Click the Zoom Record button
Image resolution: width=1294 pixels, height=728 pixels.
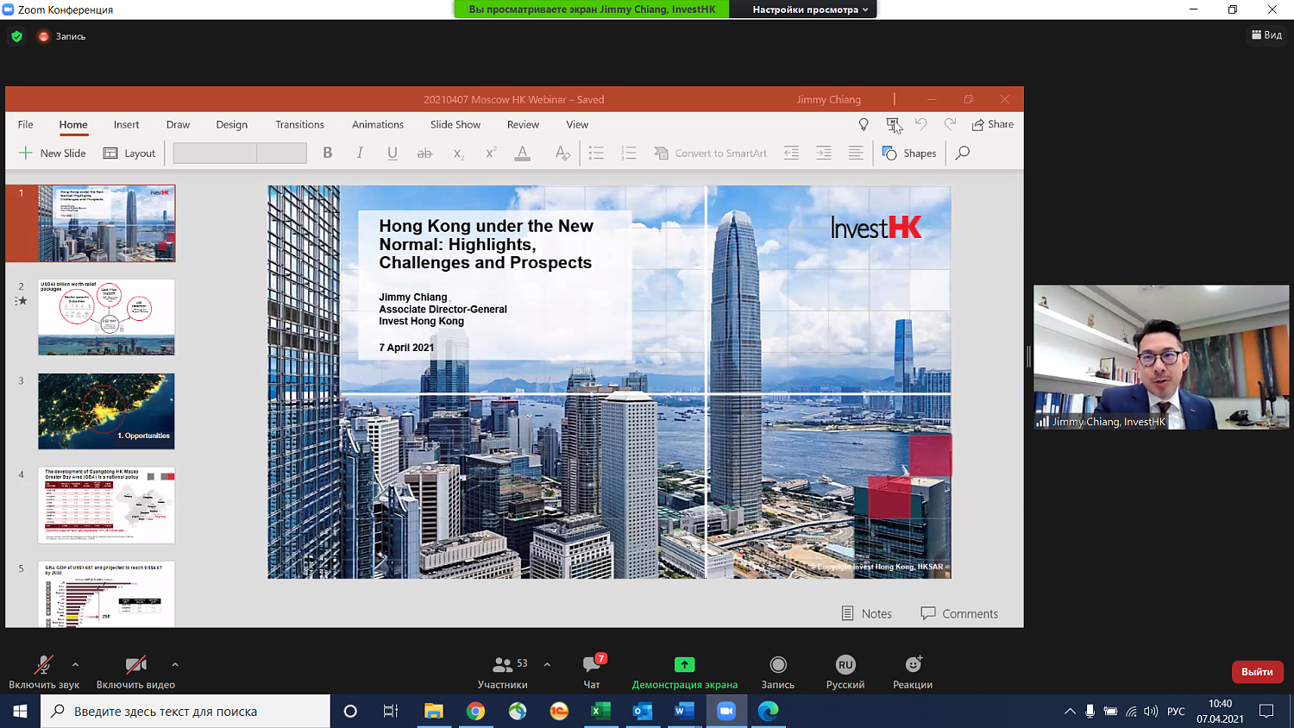click(x=778, y=671)
